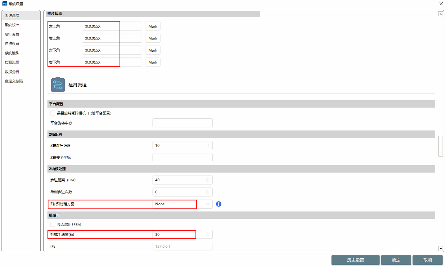Viewport: 446px width, 266px height.
Task: Click spinner arrows on 机械手速度 field
Action: (x=208, y=235)
